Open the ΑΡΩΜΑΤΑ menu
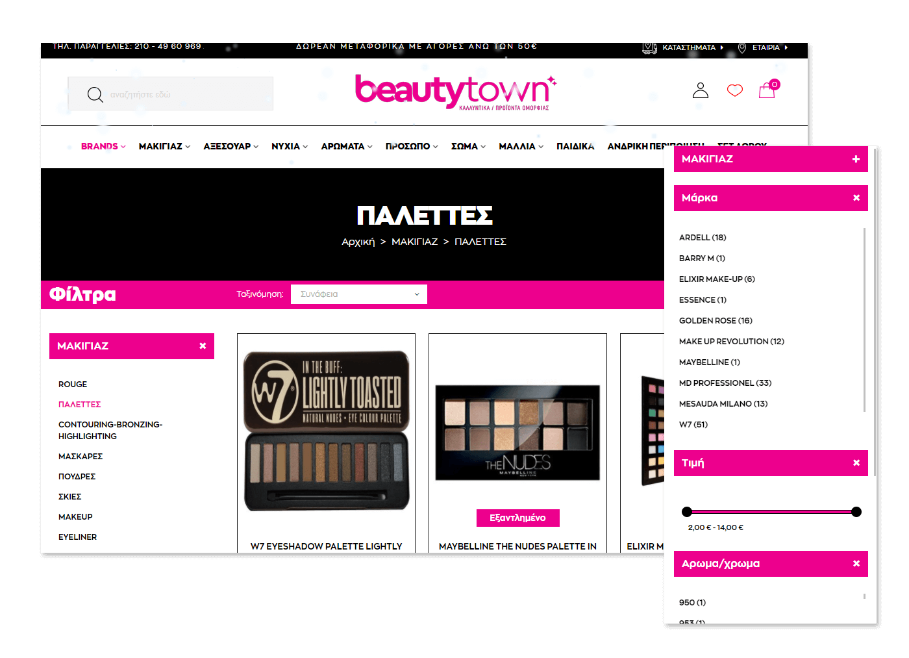The height and width of the screenshot is (658, 909). coord(347,146)
